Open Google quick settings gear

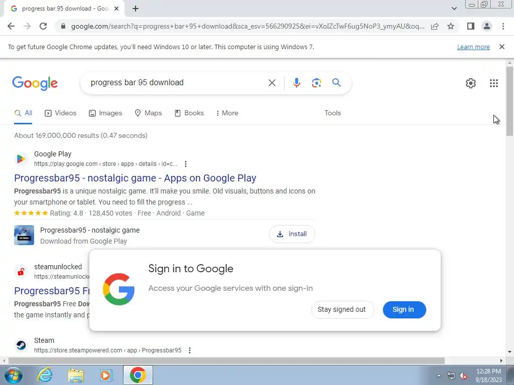tap(470, 83)
